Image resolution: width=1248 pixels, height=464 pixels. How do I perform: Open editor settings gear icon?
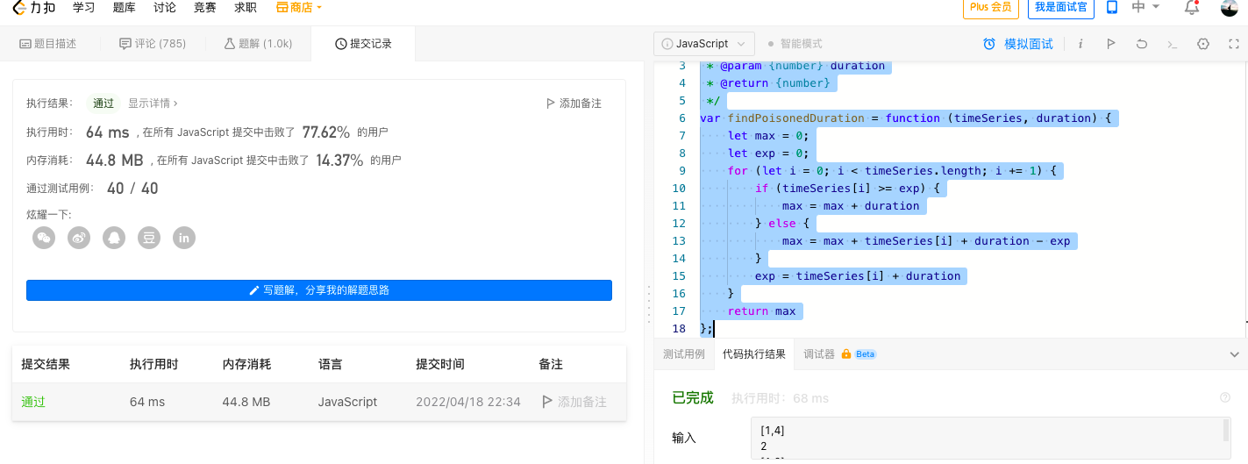pos(1203,44)
